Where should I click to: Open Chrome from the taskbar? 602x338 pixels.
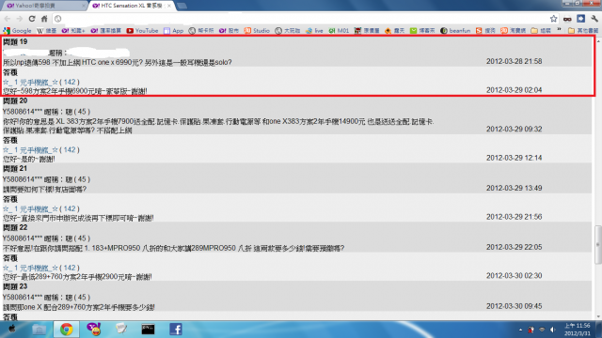pos(66,330)
